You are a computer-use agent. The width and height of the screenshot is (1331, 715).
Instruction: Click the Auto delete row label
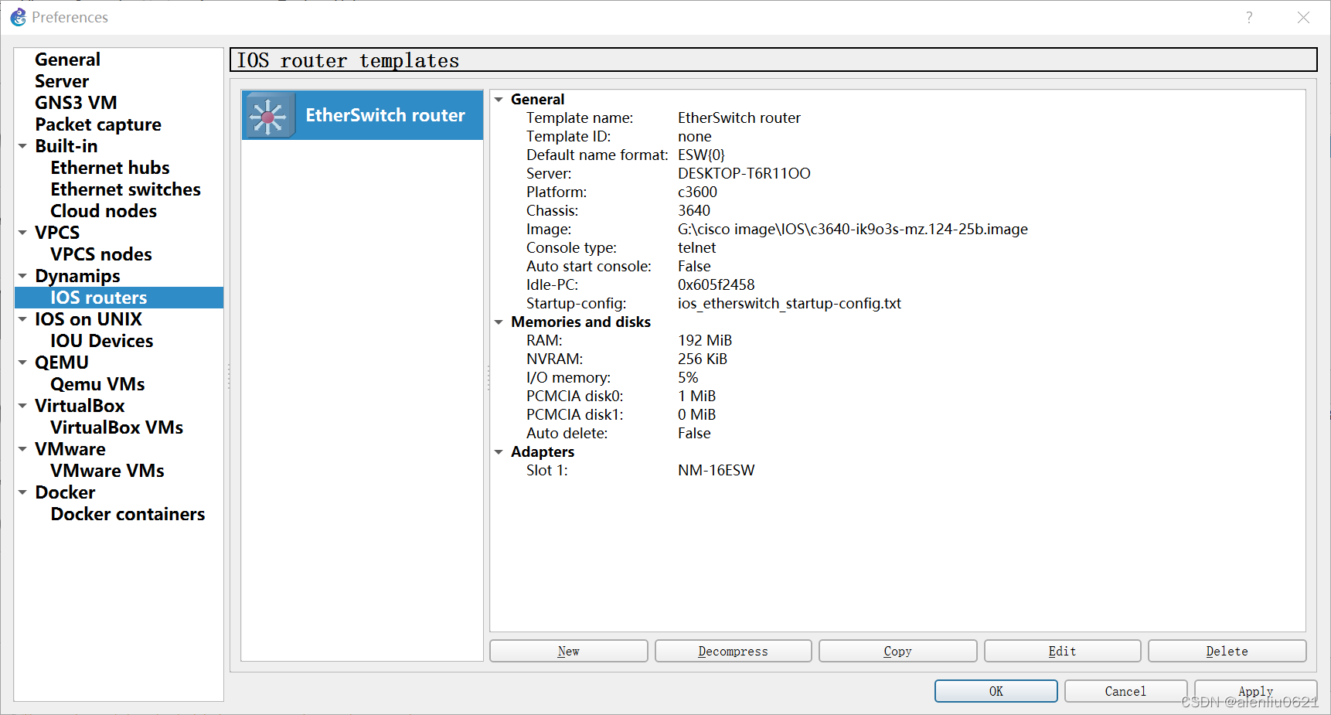[567, 434]
